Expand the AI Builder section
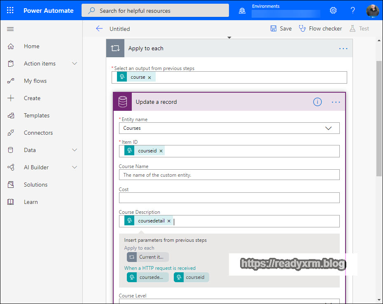 (x=75, y=167)
